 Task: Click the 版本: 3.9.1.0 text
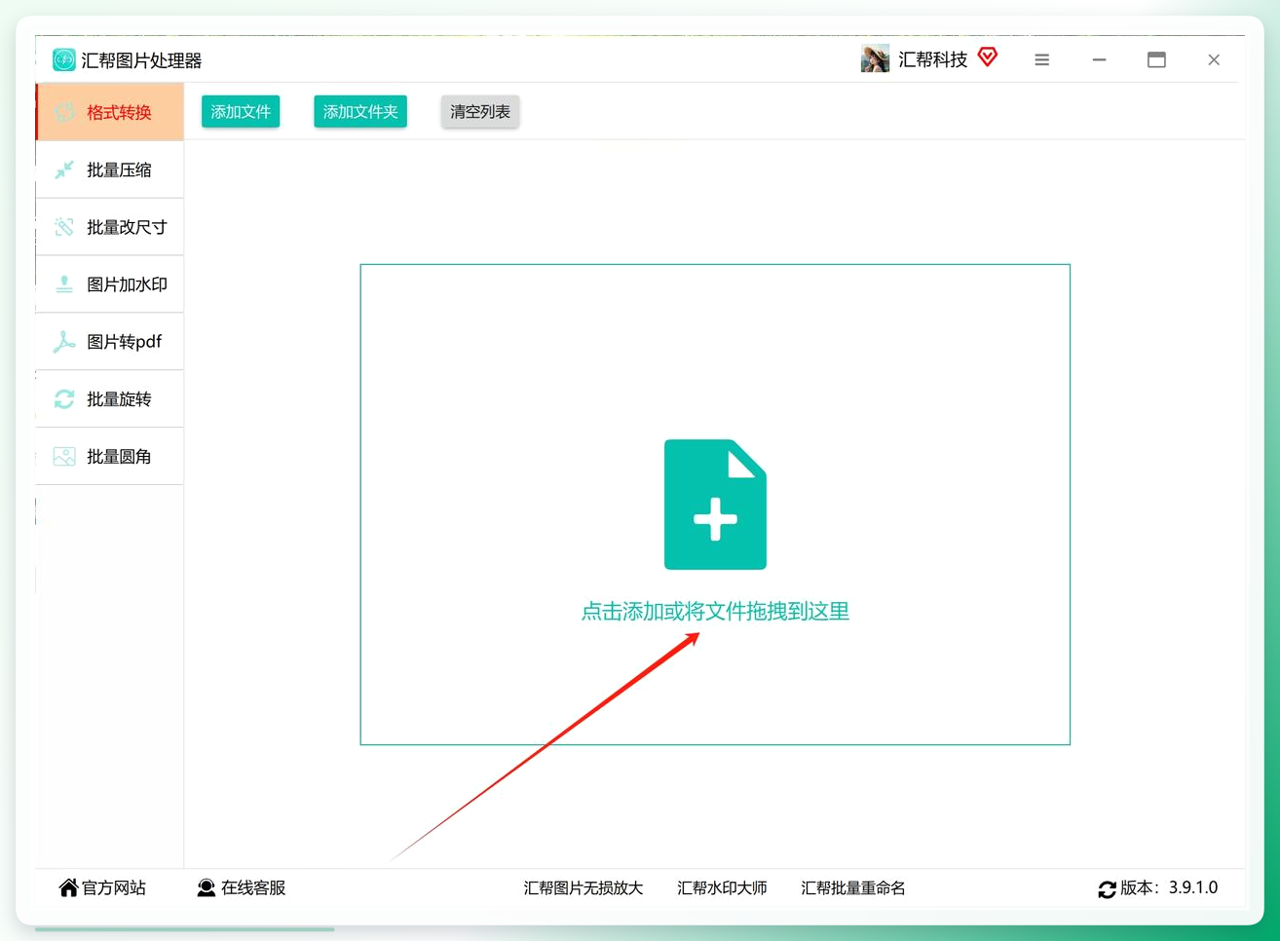click(1169, 887)
